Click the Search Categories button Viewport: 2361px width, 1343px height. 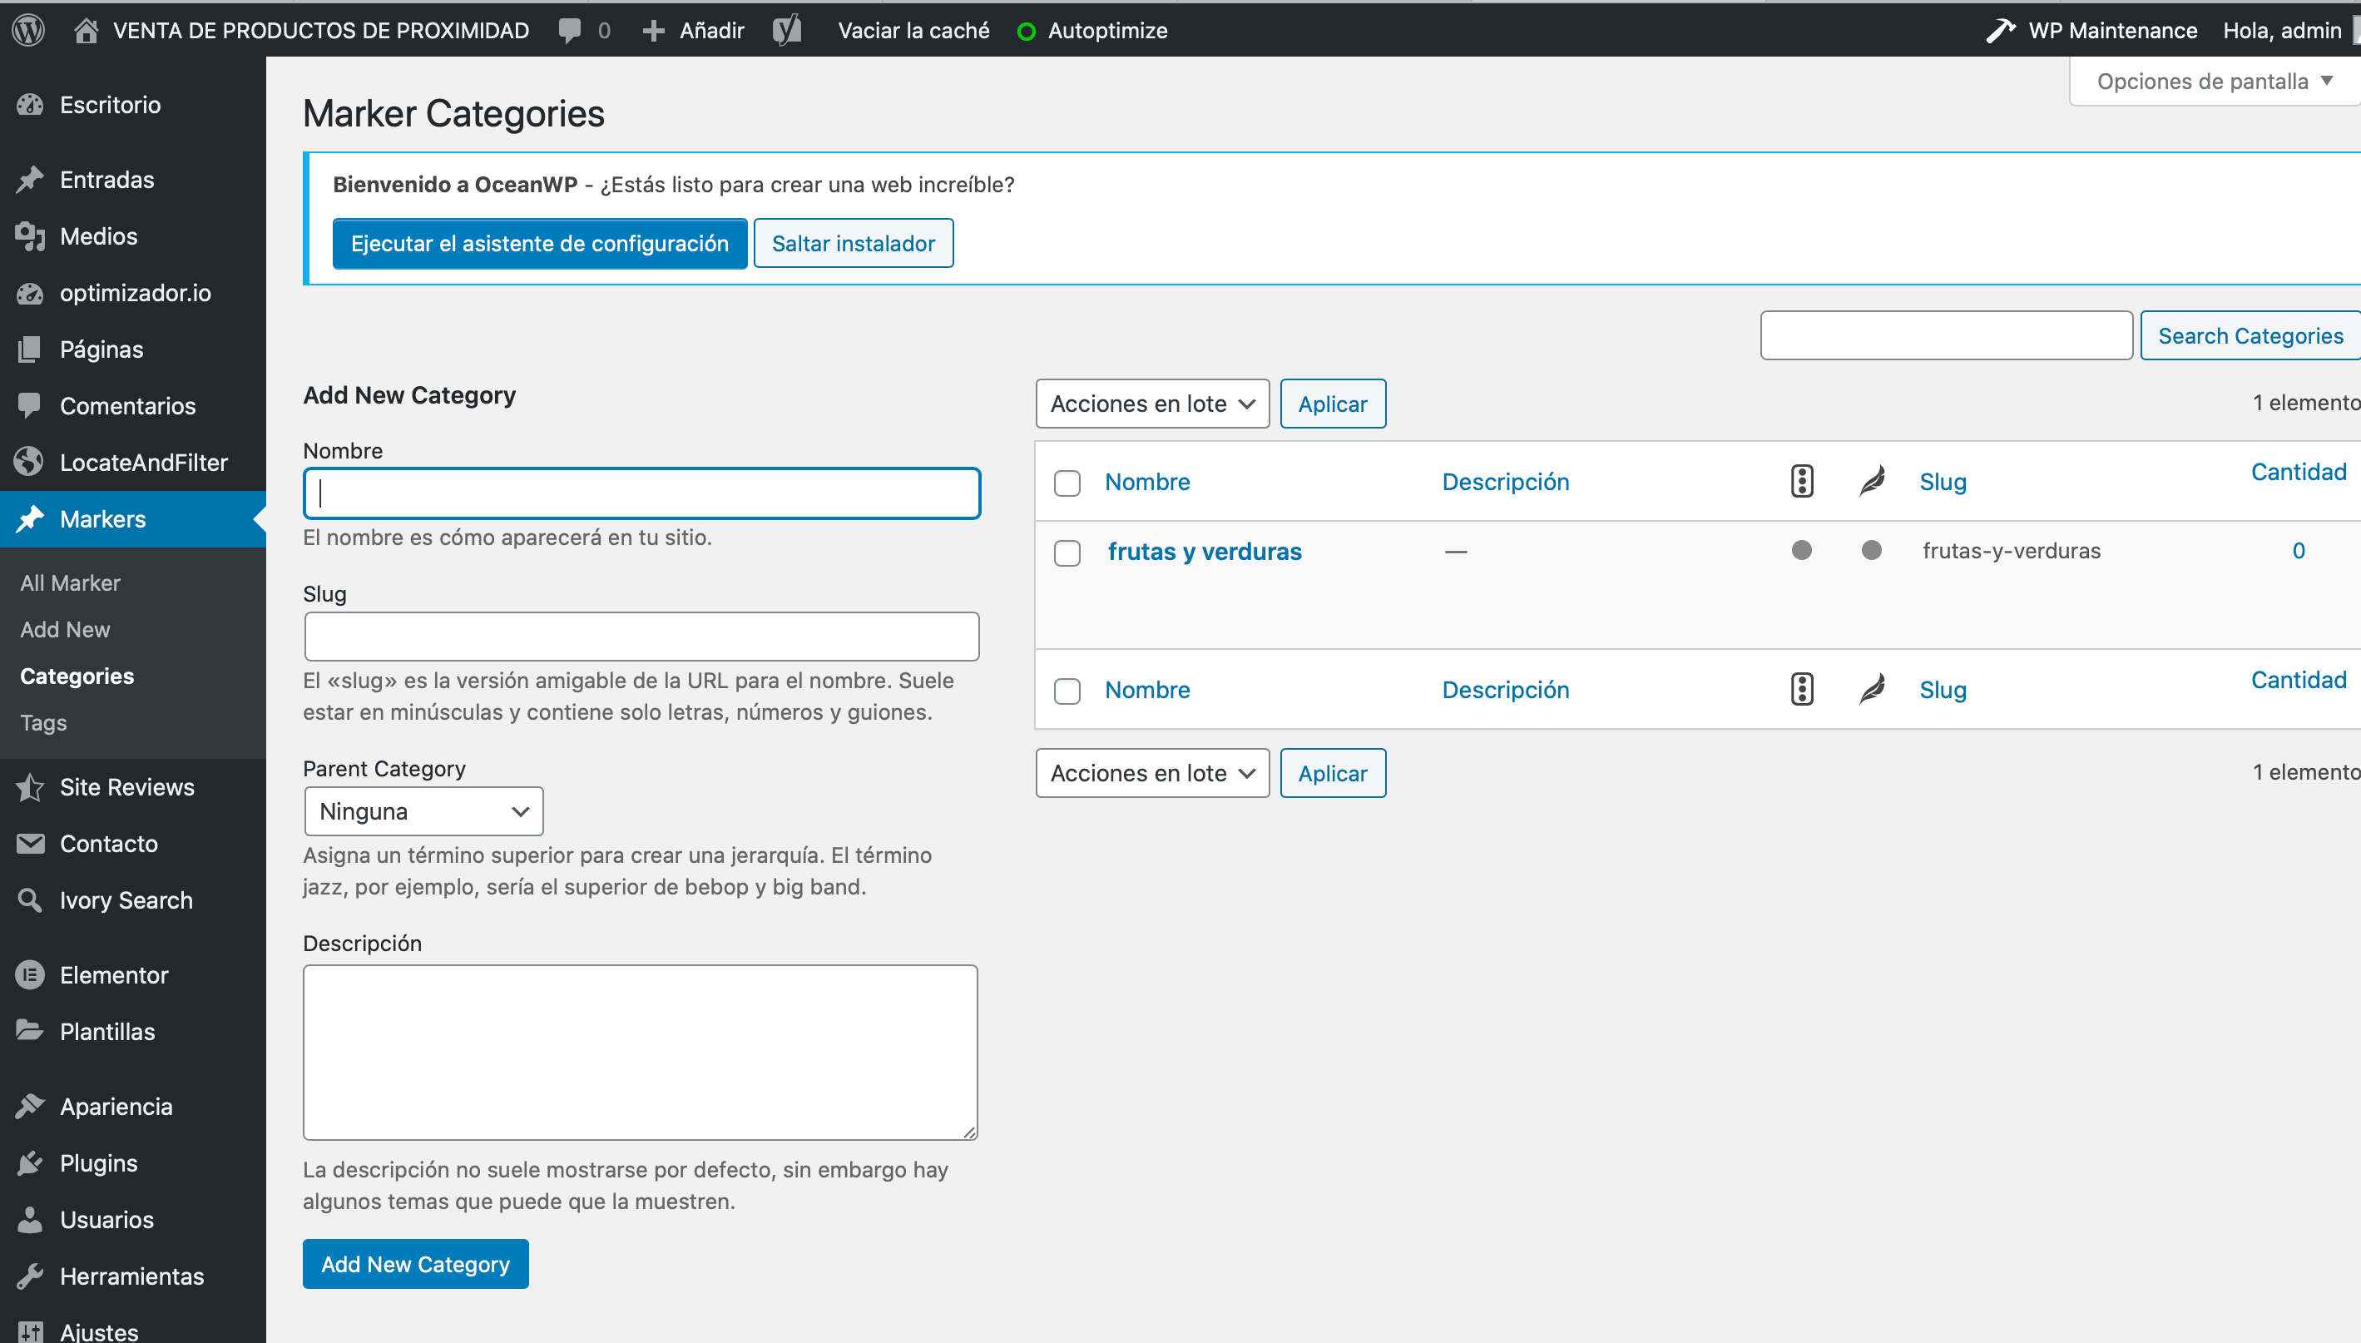click(2250, 336)
